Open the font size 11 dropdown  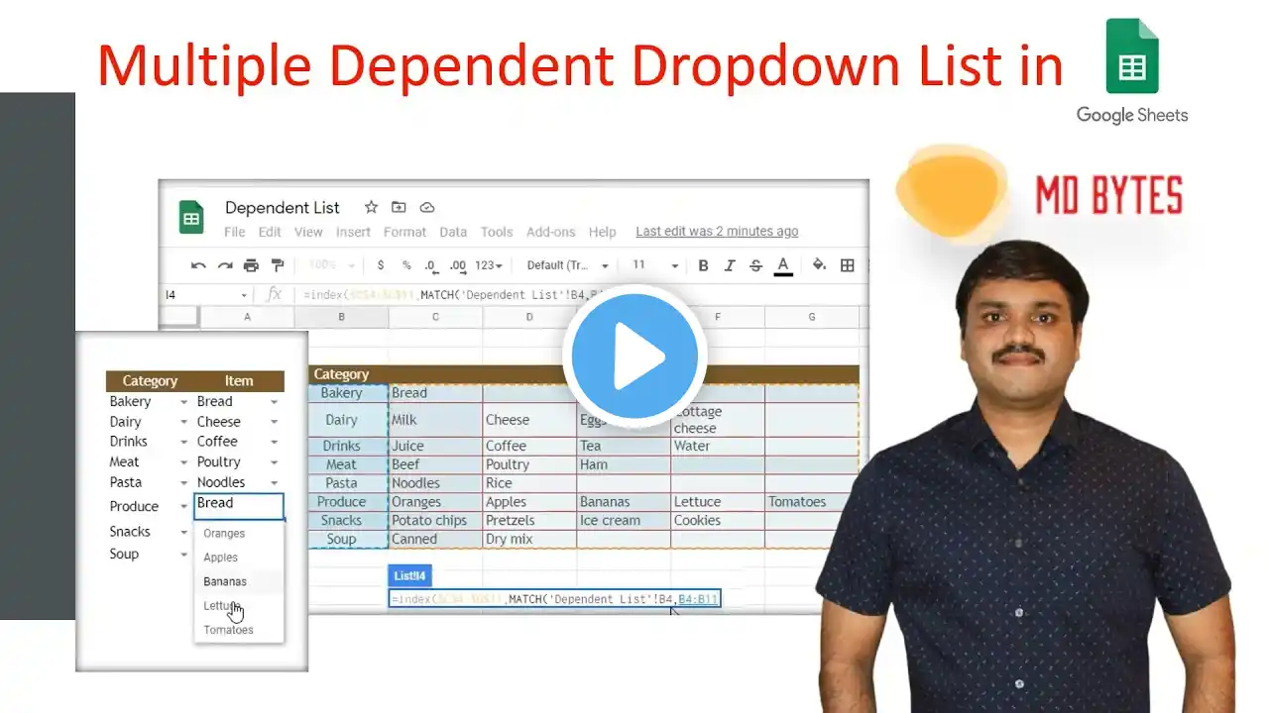(x=655, y=265)
